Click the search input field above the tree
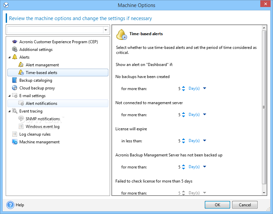The width and height of the screenshot is (273, 214). coord(55,30)
